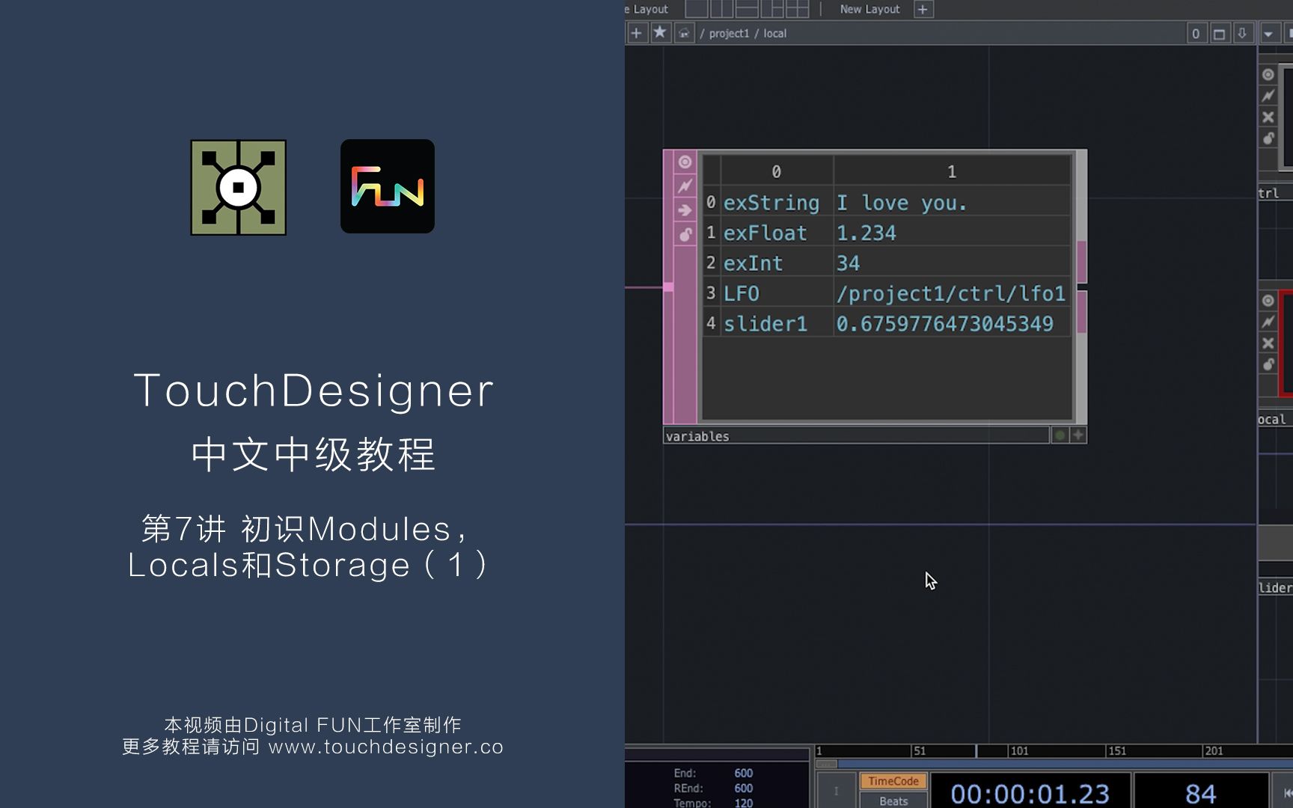This screenshot has height=808, width=1293.
Task: Click upper pink output connector on variables node
Action: point(1081,261)
